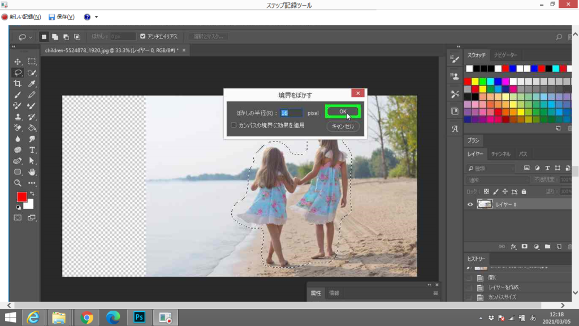Expand right panels double arrow
The image size is (579, 326).
(x=459, y=46)
